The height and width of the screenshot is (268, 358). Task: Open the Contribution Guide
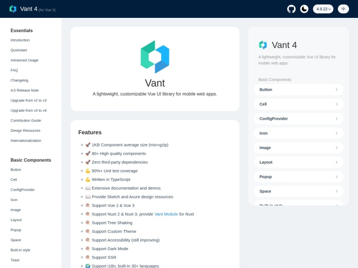(x=26, y=120)
